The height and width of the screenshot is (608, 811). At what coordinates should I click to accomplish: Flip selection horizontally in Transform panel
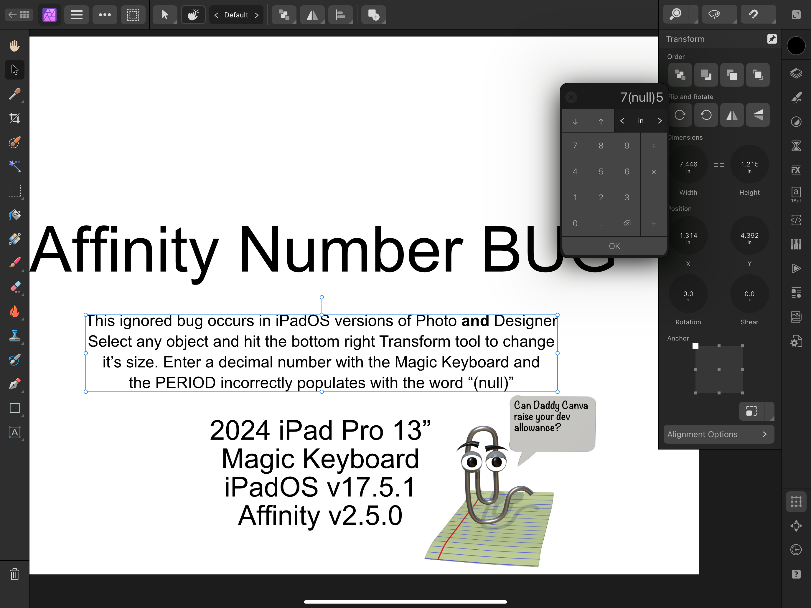732,115
